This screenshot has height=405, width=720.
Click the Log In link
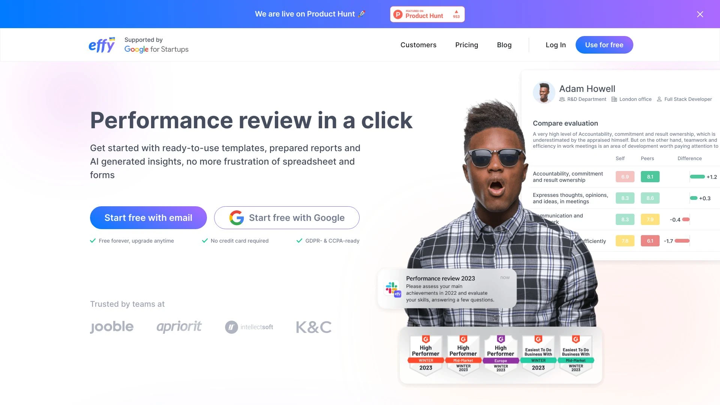[x=556, y=45]
